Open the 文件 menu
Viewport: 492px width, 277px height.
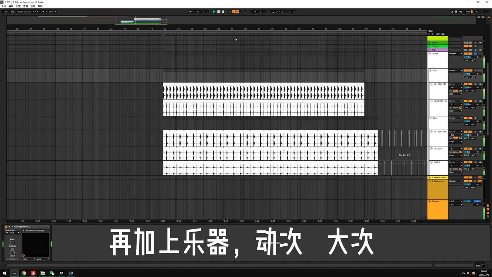point(4,6)
